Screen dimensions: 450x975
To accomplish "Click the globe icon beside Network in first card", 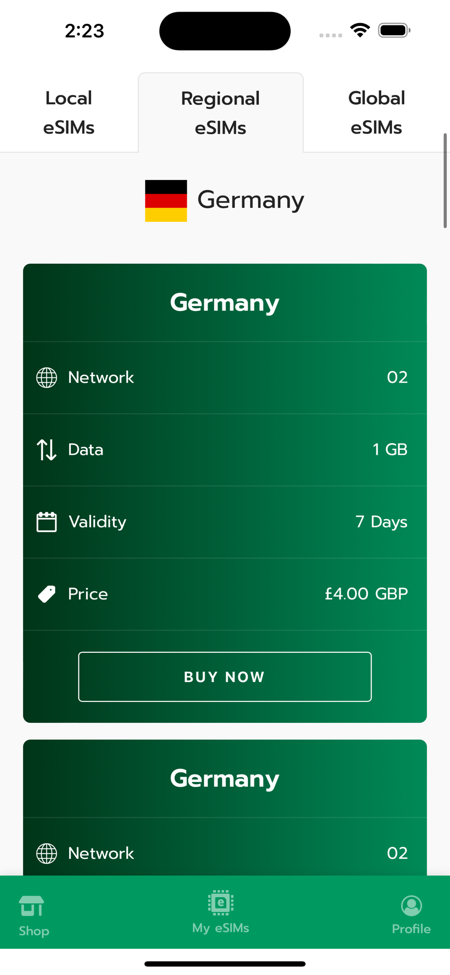I will point(47,377).
